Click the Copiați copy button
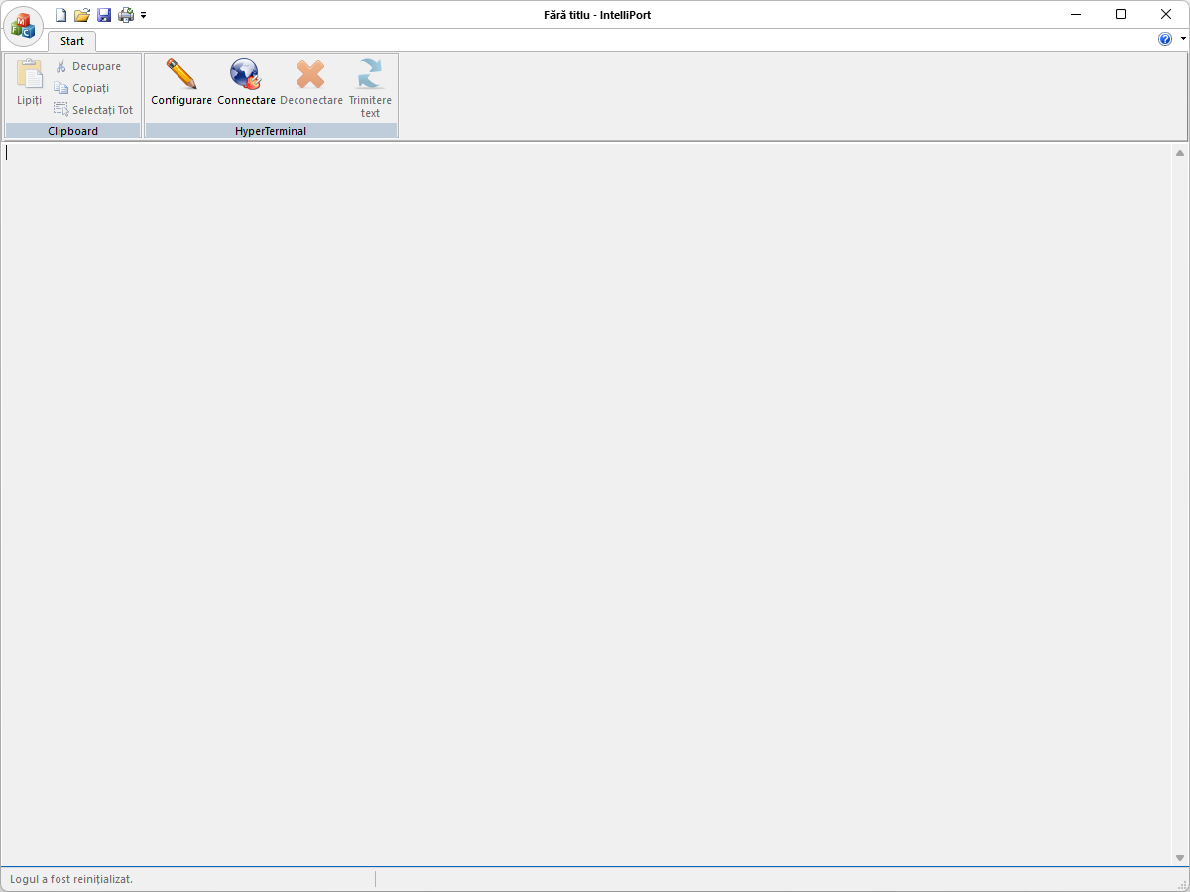Viewport: 1190px width, 892px height. click(82, 88)
